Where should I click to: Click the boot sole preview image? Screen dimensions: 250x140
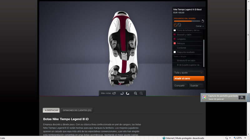123,49
